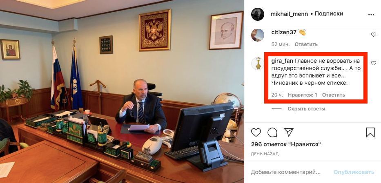View the 296 отметок Нравится likes list
Viewport: 381px width, 183px height.
tap(286, 144)
